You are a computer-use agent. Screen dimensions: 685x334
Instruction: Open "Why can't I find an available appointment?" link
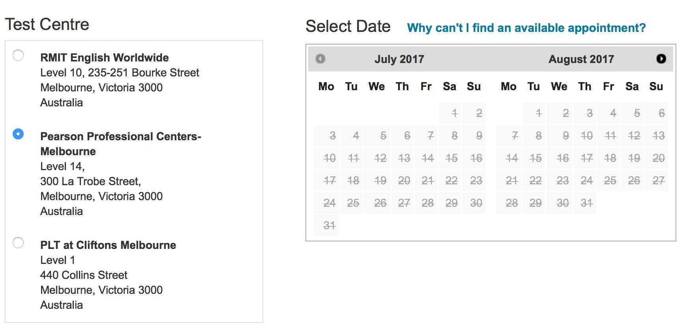[x=526, y=28]
